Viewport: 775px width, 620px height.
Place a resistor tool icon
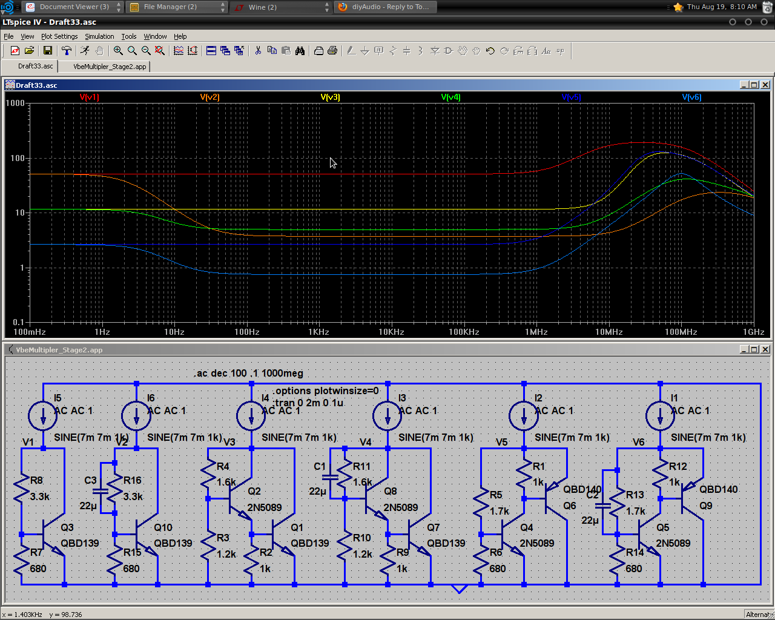click(393, 51)
